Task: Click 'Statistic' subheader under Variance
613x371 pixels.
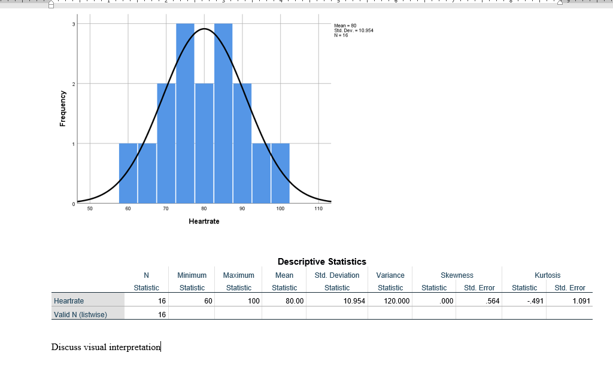Action: (x=390, y=288)
